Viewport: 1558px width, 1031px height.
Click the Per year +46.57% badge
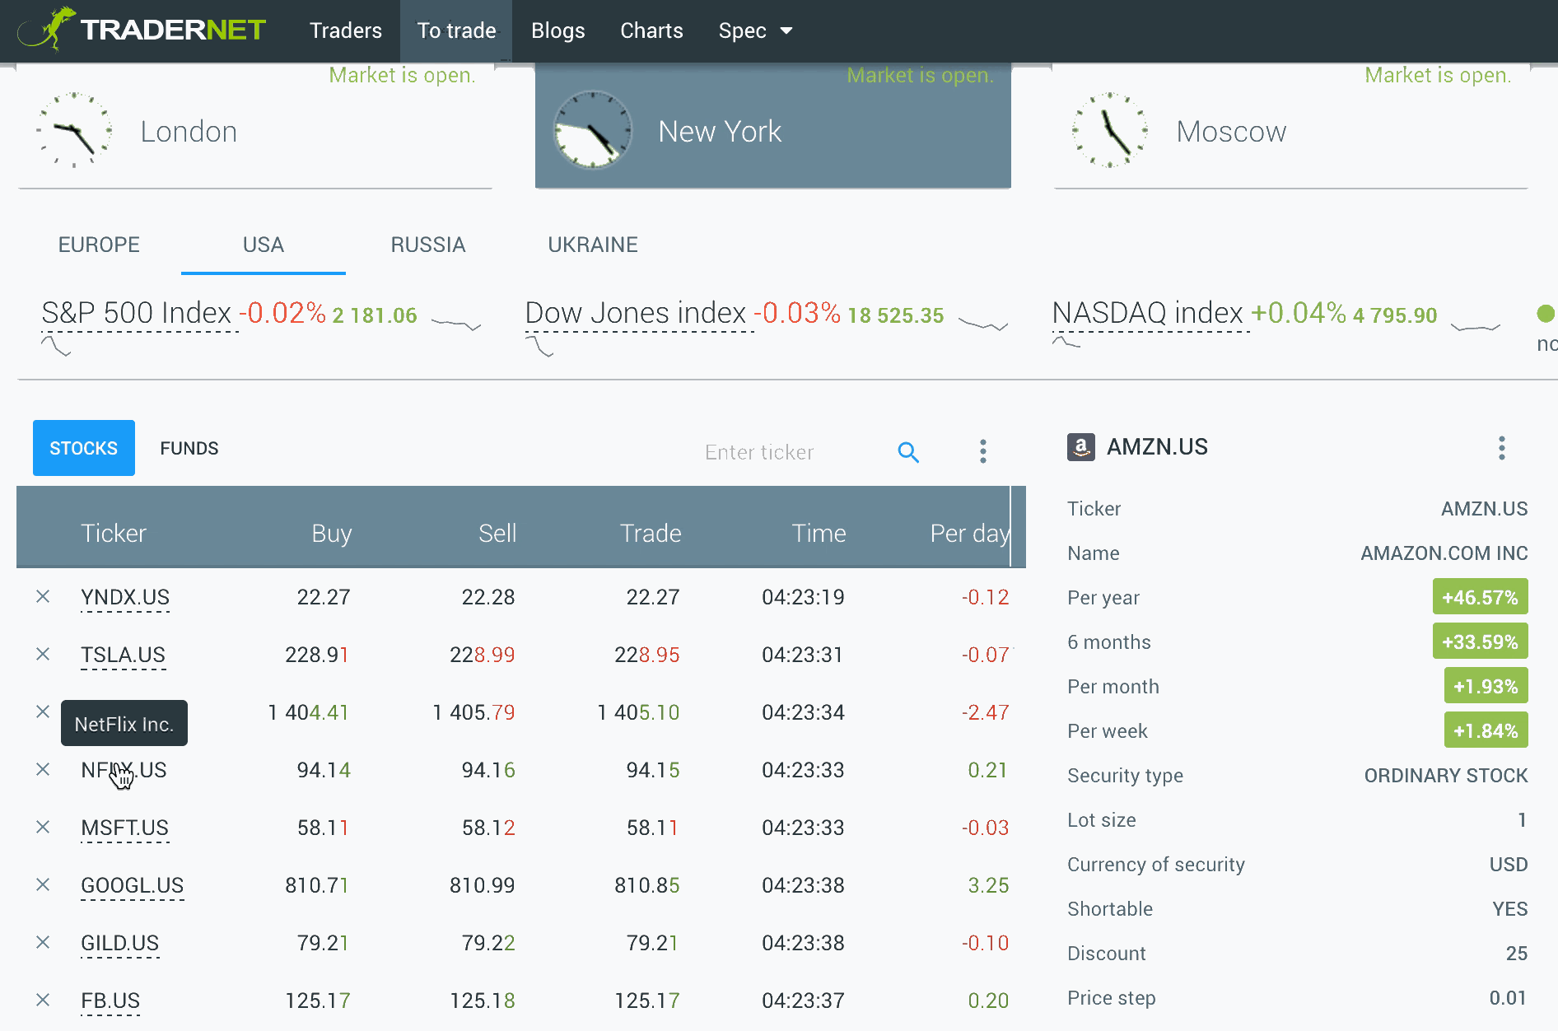coord(1481,597)
